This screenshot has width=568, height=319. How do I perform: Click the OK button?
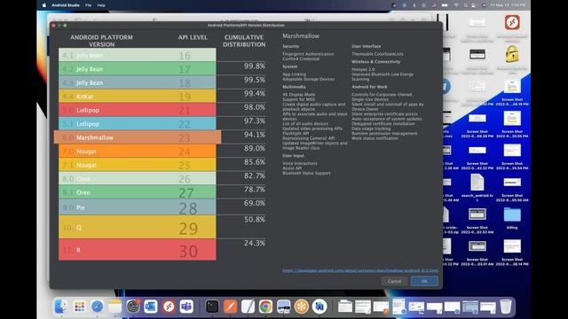pyautogui.click(x=424, y=281)
